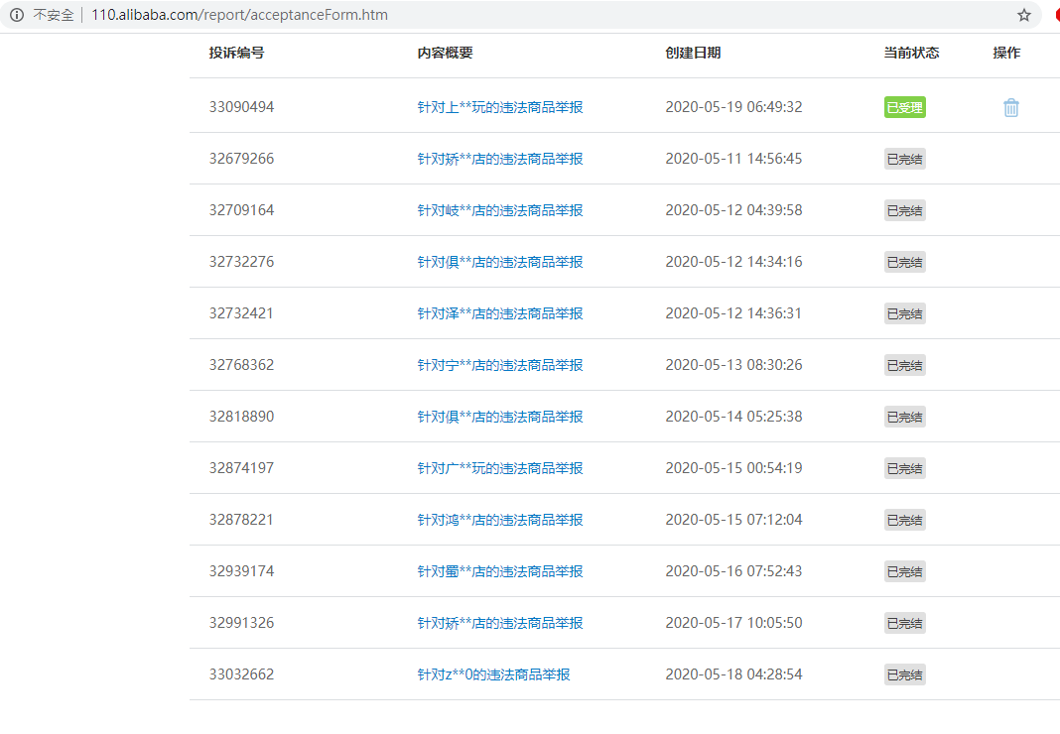Bookmark this page with the star icon
1060x734 pixels.
1023,15
